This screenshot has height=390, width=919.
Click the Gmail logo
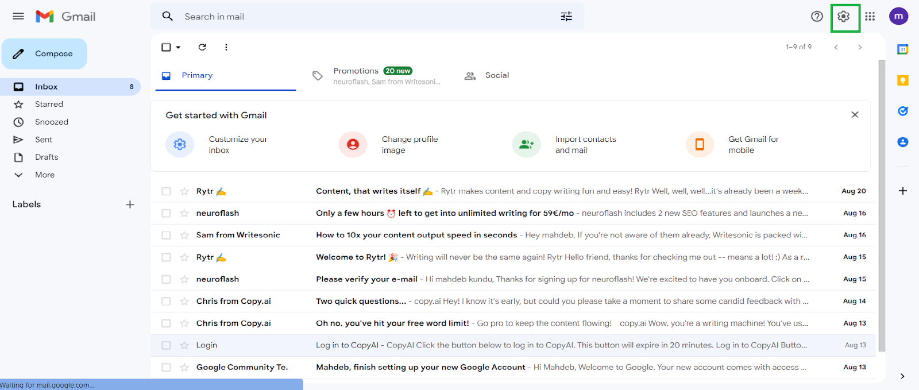pyautogui.click(x=65, y=16)
